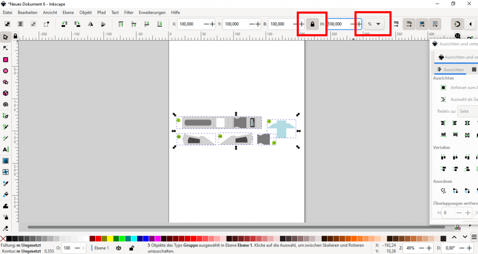Activate the gradient tool
Viewport: 478px width, 254px height.
tap(6, 161)
